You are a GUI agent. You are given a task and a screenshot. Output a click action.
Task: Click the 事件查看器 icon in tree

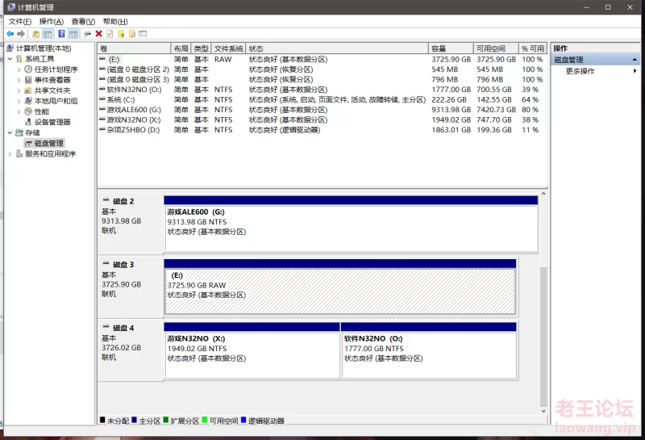(x=28, y=79)
